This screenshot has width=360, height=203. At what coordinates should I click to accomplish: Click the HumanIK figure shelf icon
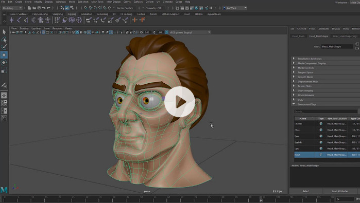[48, 20]
